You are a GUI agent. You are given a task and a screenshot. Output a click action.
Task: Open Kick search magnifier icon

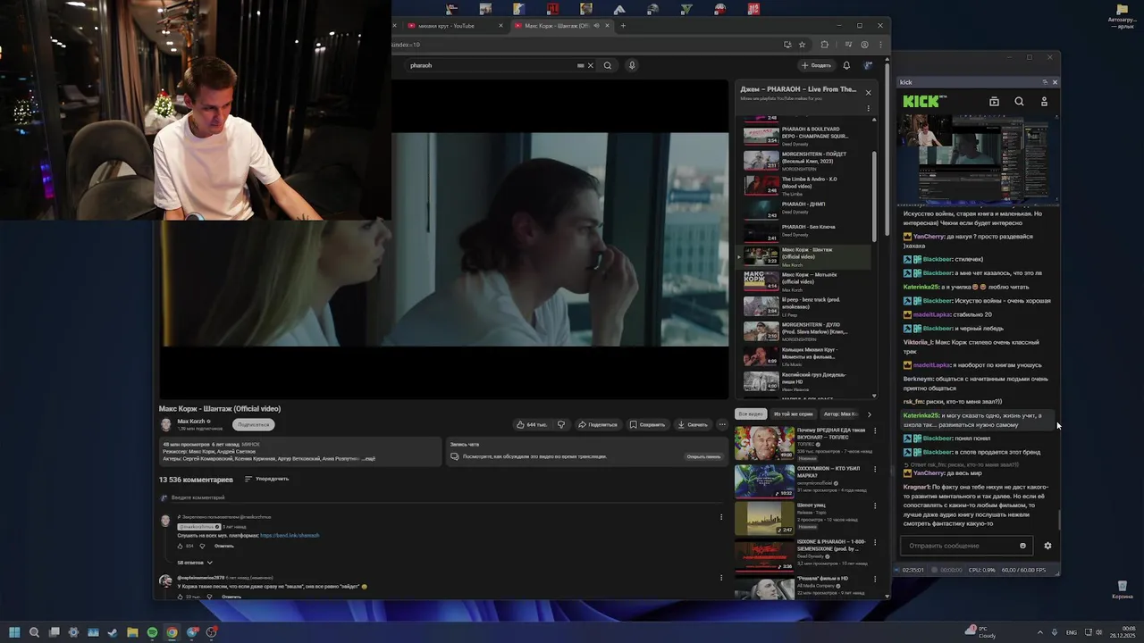(x=1019, y=102)
